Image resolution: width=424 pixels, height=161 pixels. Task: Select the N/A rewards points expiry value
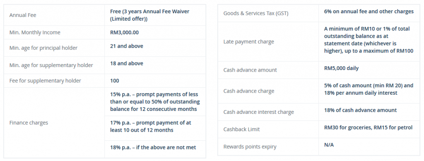[329, 145]
